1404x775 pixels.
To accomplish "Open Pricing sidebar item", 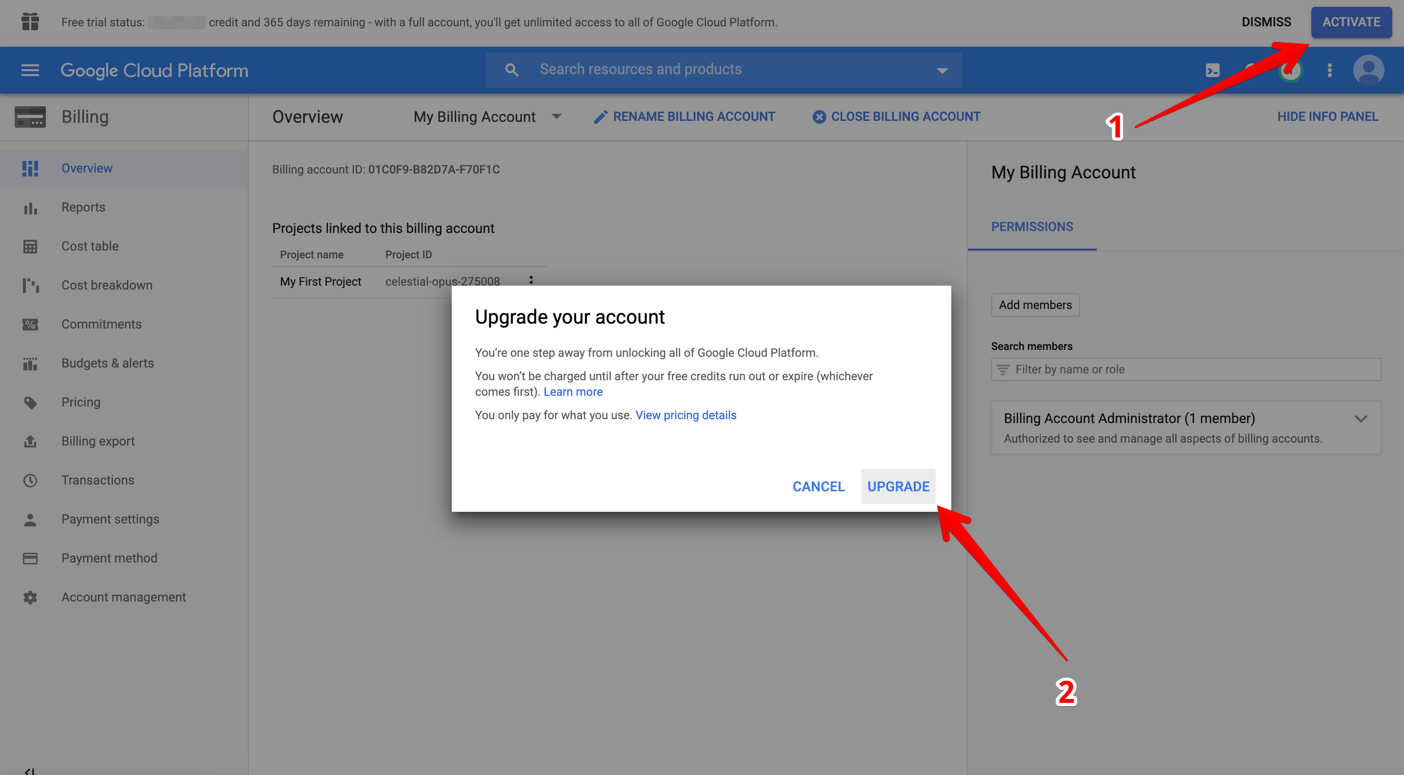I will click(x=124, y=403).
